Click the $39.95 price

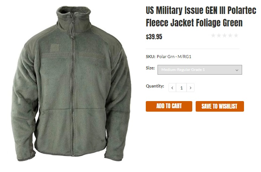click(154, 37)
